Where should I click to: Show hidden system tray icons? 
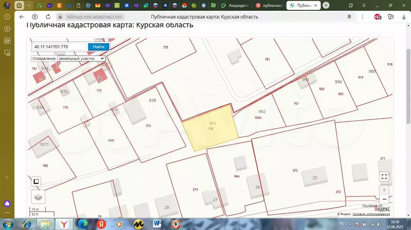350,224
